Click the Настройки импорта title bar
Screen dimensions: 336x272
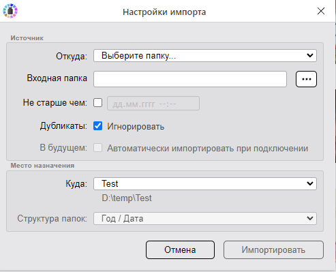164,12
